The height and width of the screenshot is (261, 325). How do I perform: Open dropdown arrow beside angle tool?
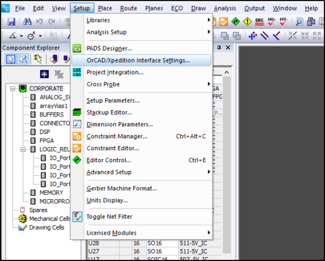[x=21, y=36]
